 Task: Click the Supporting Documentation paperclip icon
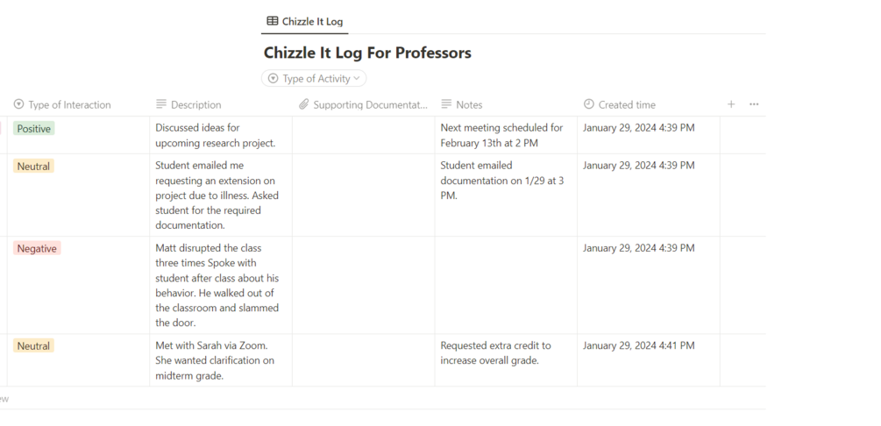[304, 105]
